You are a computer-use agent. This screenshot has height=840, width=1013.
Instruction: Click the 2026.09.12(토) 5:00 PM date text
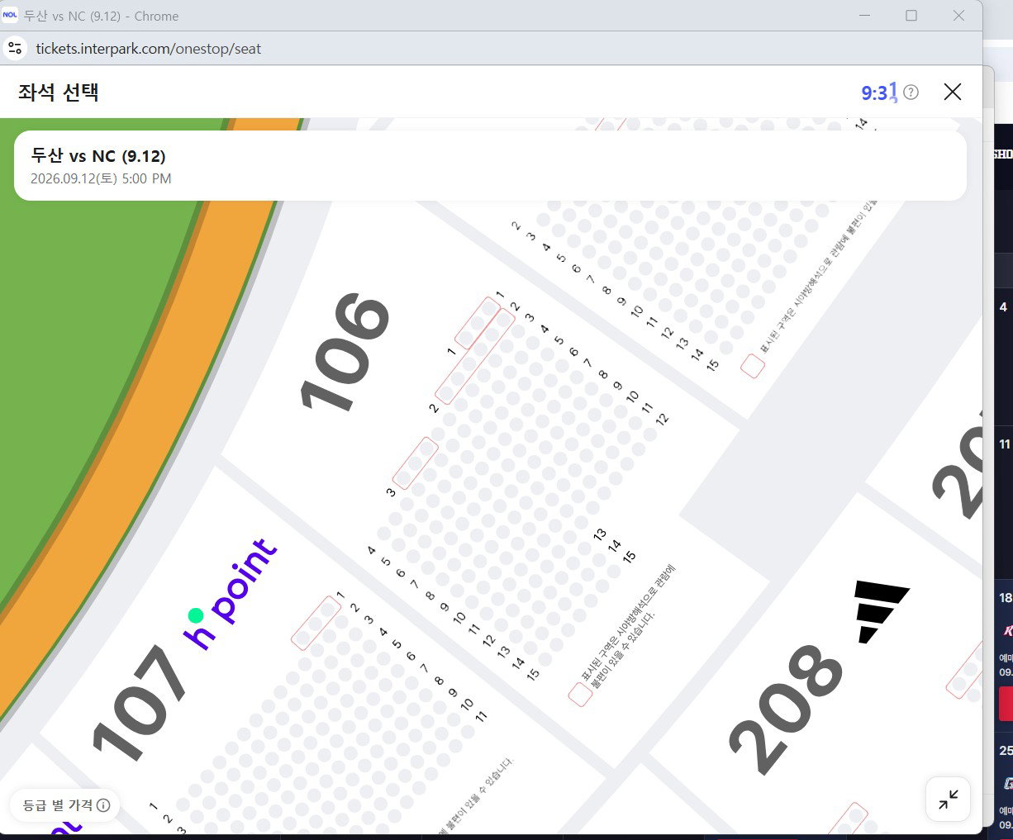pos(101,178)
